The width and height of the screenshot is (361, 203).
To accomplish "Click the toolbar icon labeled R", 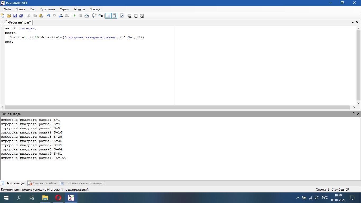I will click(142, 16).
